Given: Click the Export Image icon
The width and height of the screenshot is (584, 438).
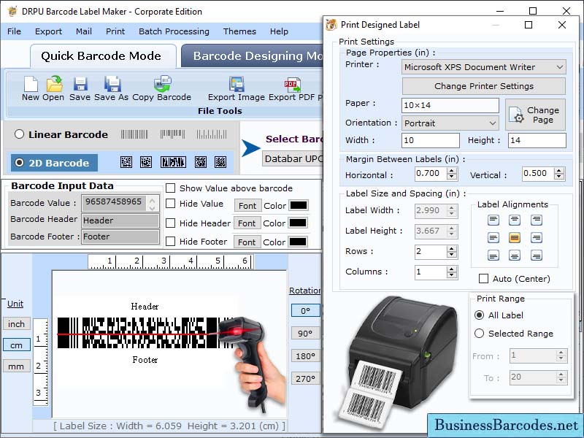Looking at the screenshot, I should pyautogui.click(x=237, y=86).
